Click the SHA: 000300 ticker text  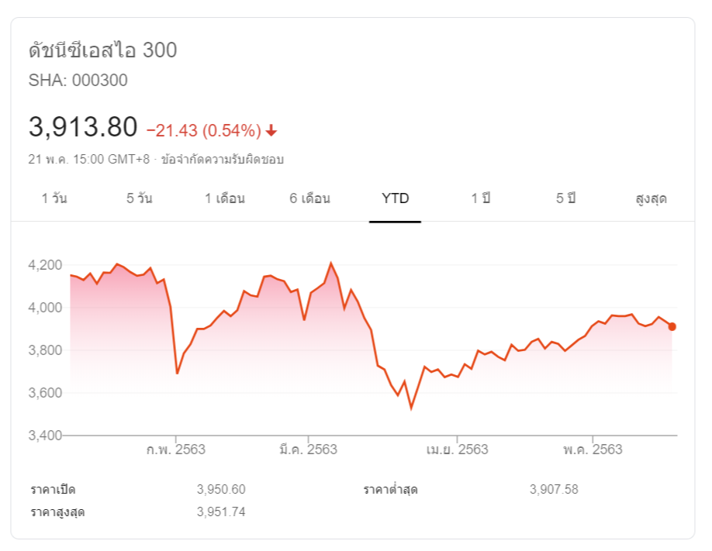[x=78, y=81]
